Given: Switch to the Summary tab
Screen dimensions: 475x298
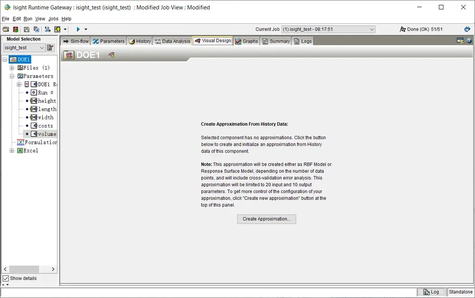Looking at the screenshot, I should 276,41.
